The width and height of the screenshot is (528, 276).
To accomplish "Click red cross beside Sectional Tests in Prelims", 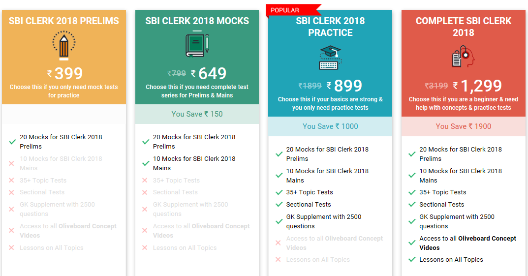I will [12, 192].
